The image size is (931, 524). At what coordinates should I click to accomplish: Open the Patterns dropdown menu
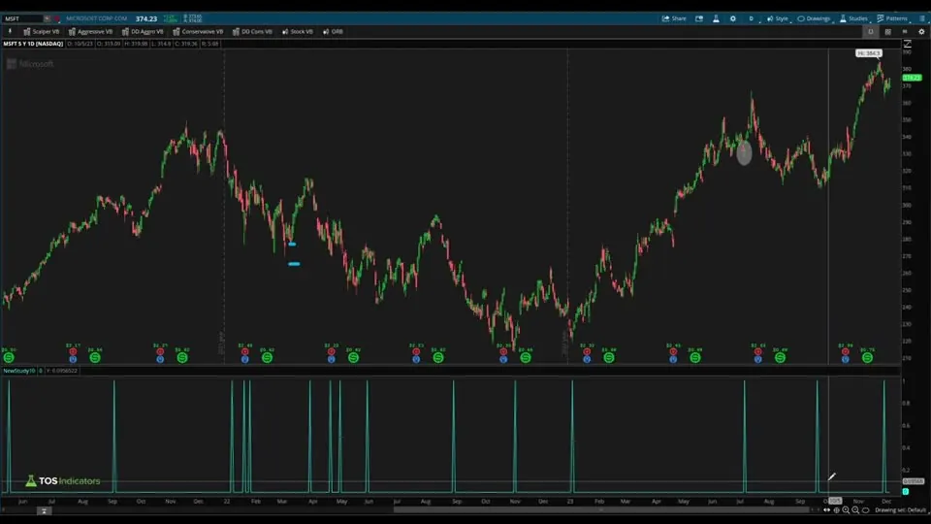pos(893,18)
